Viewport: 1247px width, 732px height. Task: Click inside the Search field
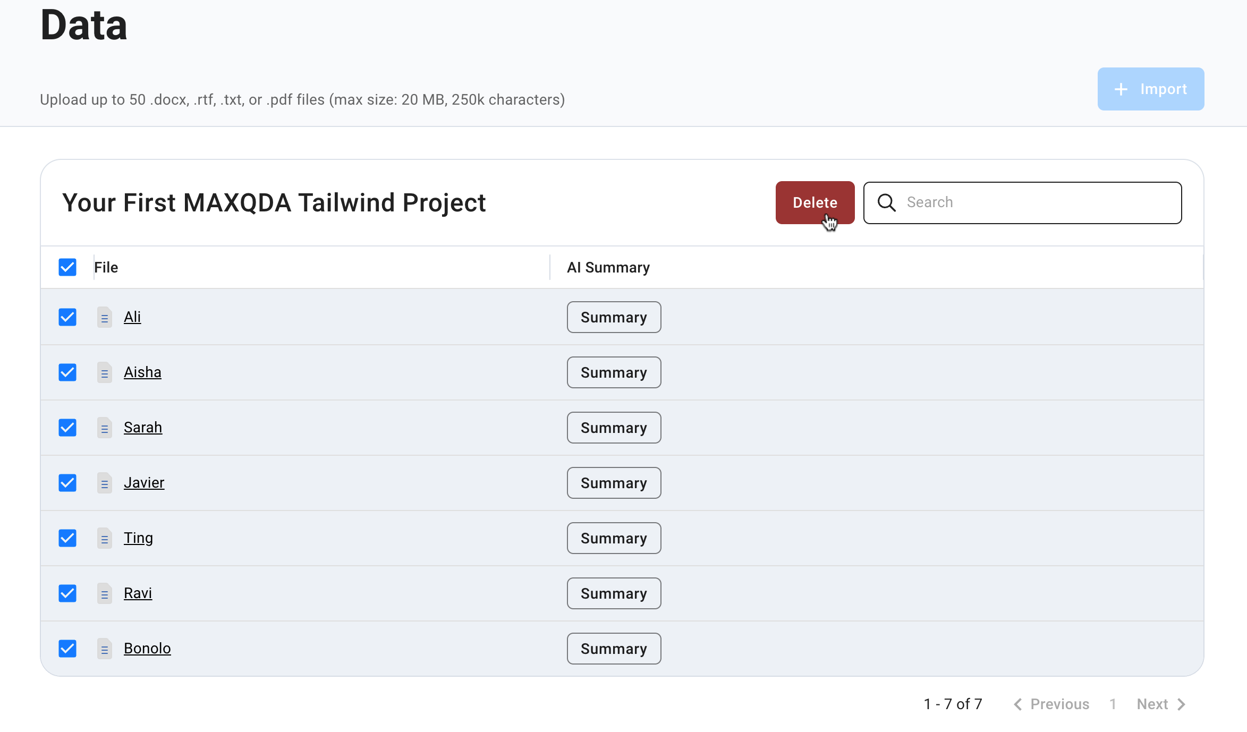pyautogui.click(x=1010, y=202)
